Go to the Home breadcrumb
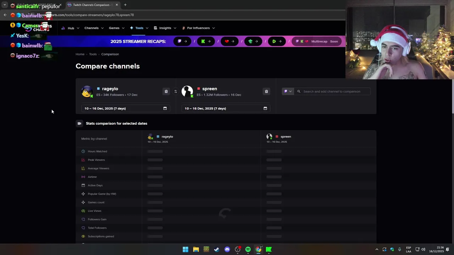The width and height of the screenshot is (454, 255). coord(80,54)
